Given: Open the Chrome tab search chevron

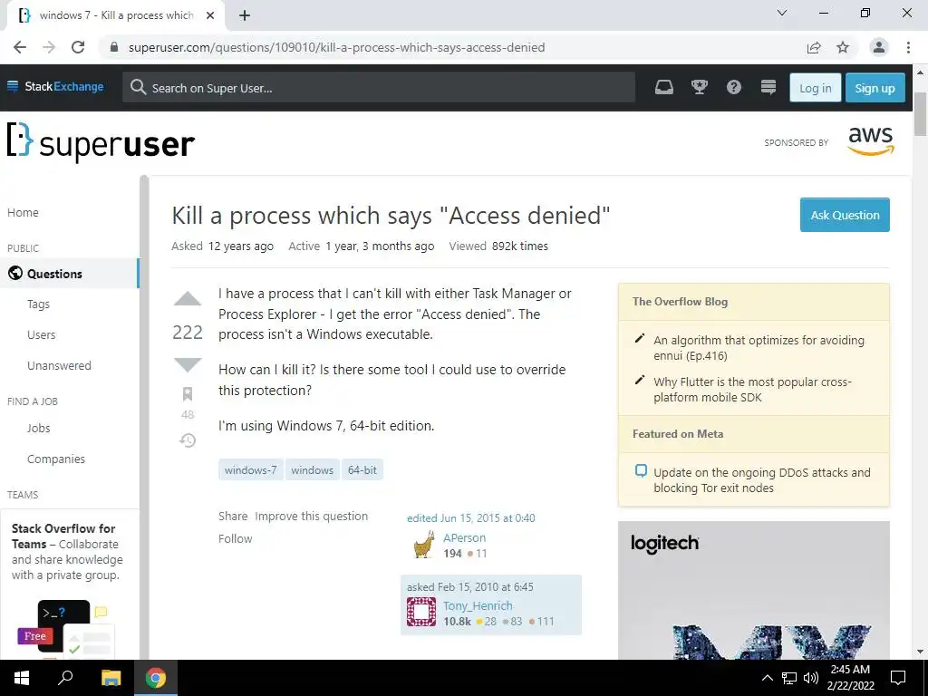Looking at the screenshot, I should [782, 13].
